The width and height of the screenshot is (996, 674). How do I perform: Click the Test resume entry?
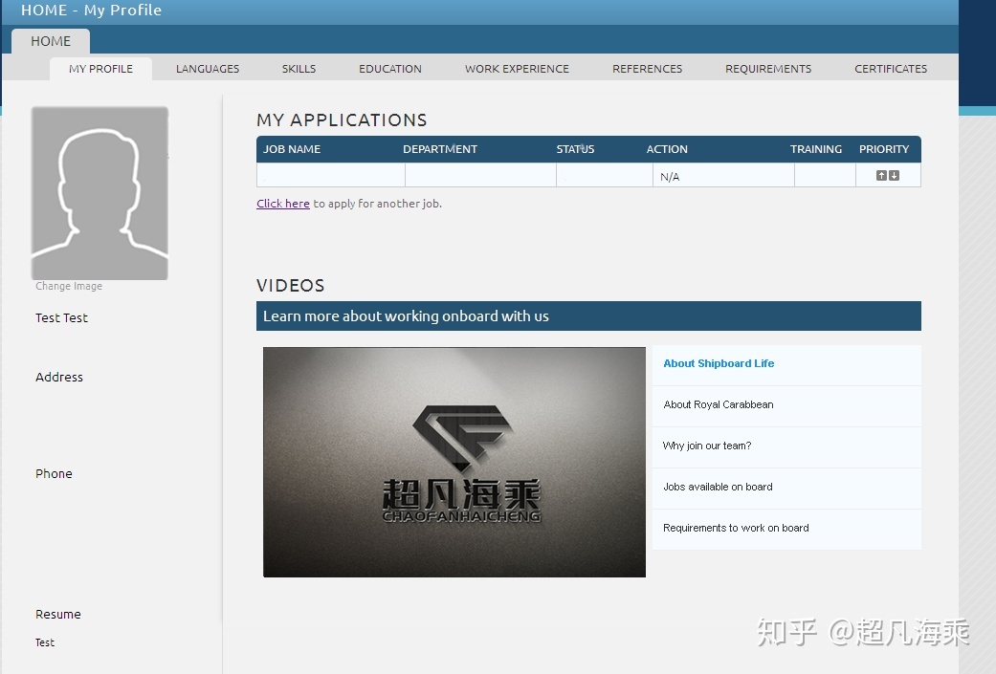[x=45, y=642]
